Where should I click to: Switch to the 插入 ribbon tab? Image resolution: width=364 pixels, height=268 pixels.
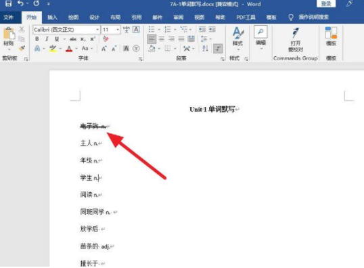coord(52,17)
